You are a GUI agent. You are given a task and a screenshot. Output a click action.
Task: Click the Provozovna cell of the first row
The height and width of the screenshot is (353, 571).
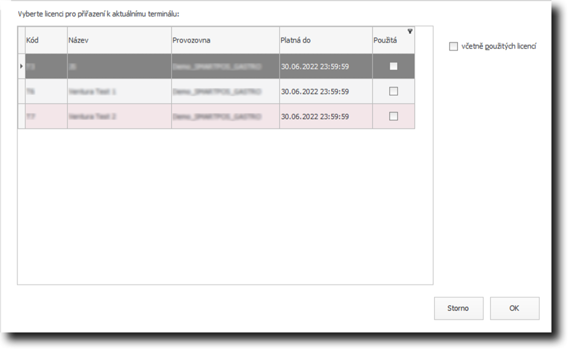pos(225,66)
